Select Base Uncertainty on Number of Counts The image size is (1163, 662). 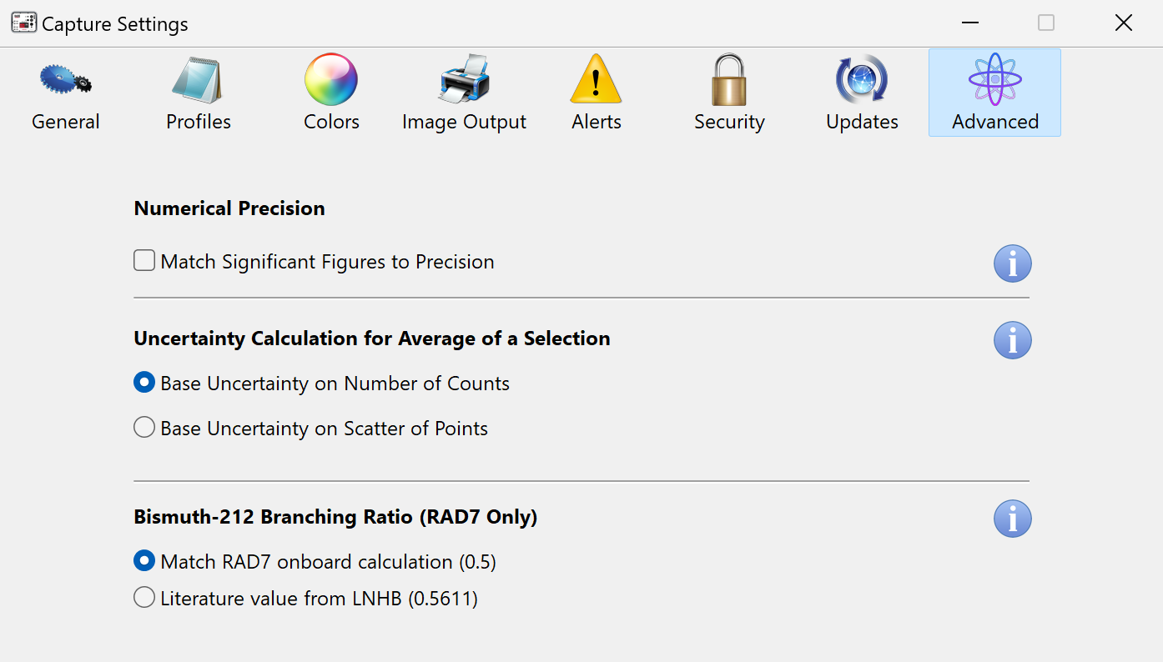(145, 384)
